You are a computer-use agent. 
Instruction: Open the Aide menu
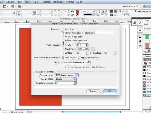[x=80, y=2]
